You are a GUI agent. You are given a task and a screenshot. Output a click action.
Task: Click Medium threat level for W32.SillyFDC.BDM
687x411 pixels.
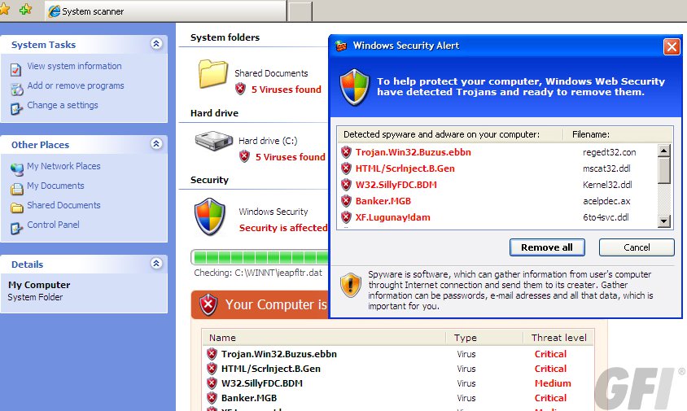553,383
